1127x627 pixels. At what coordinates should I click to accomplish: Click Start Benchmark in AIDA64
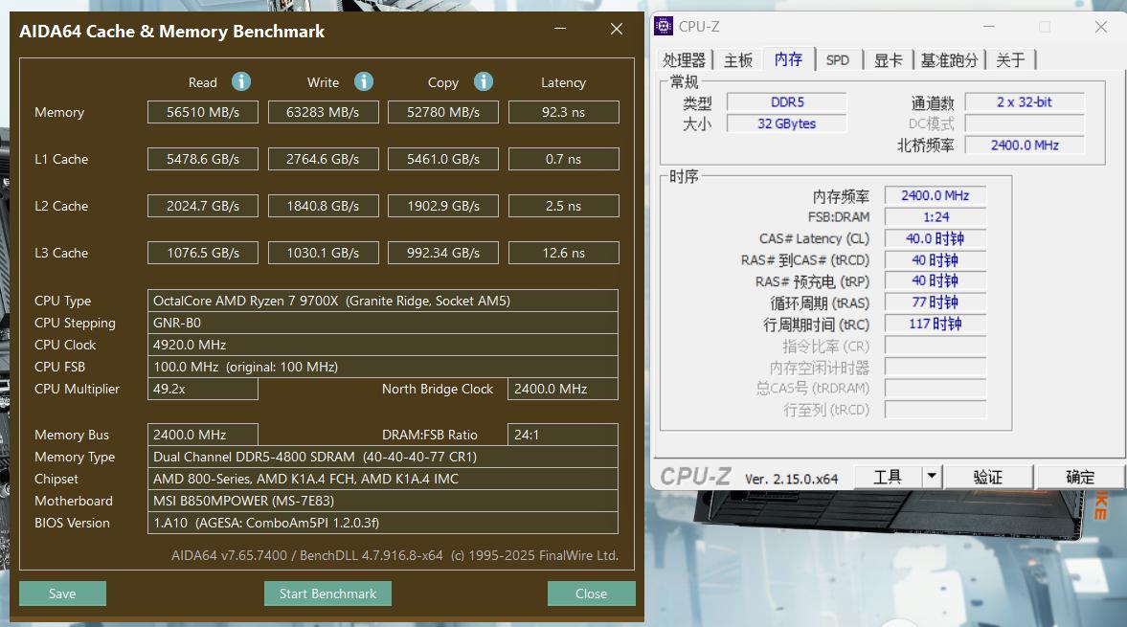327,593
